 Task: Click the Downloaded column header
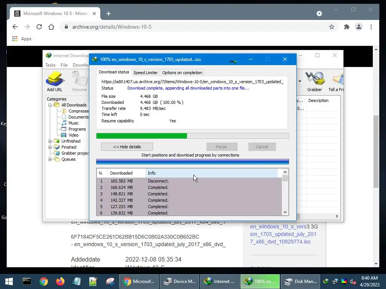click(127, 173)
